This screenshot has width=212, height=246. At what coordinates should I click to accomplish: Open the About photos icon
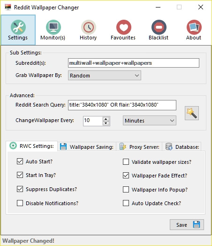[x=194, y=27]
